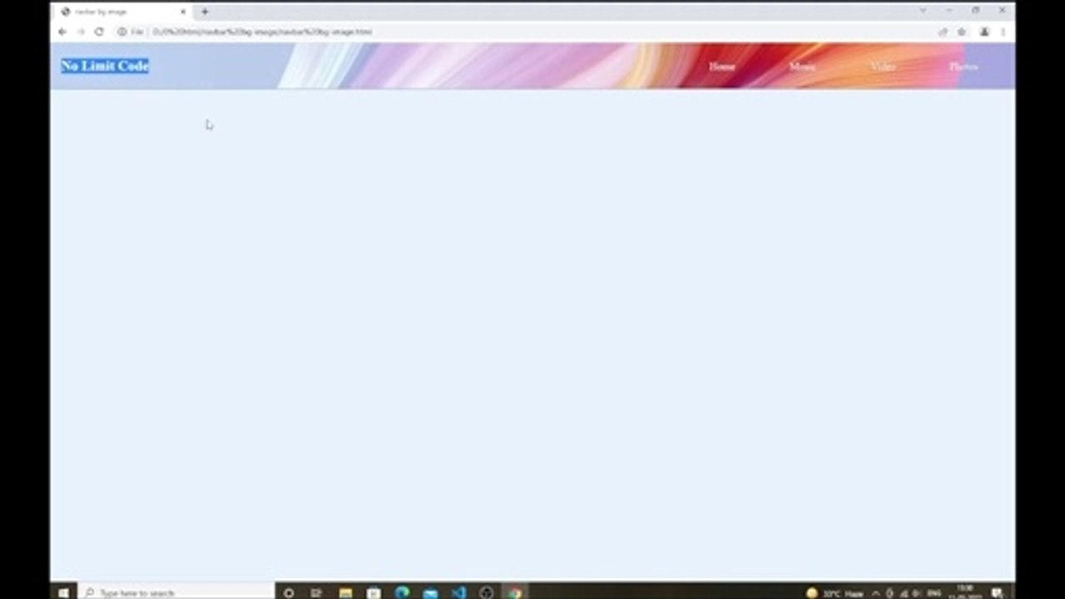Open the Music navbar link
This screenshot has width=1065, height=599.
click(x=802, y=67)
